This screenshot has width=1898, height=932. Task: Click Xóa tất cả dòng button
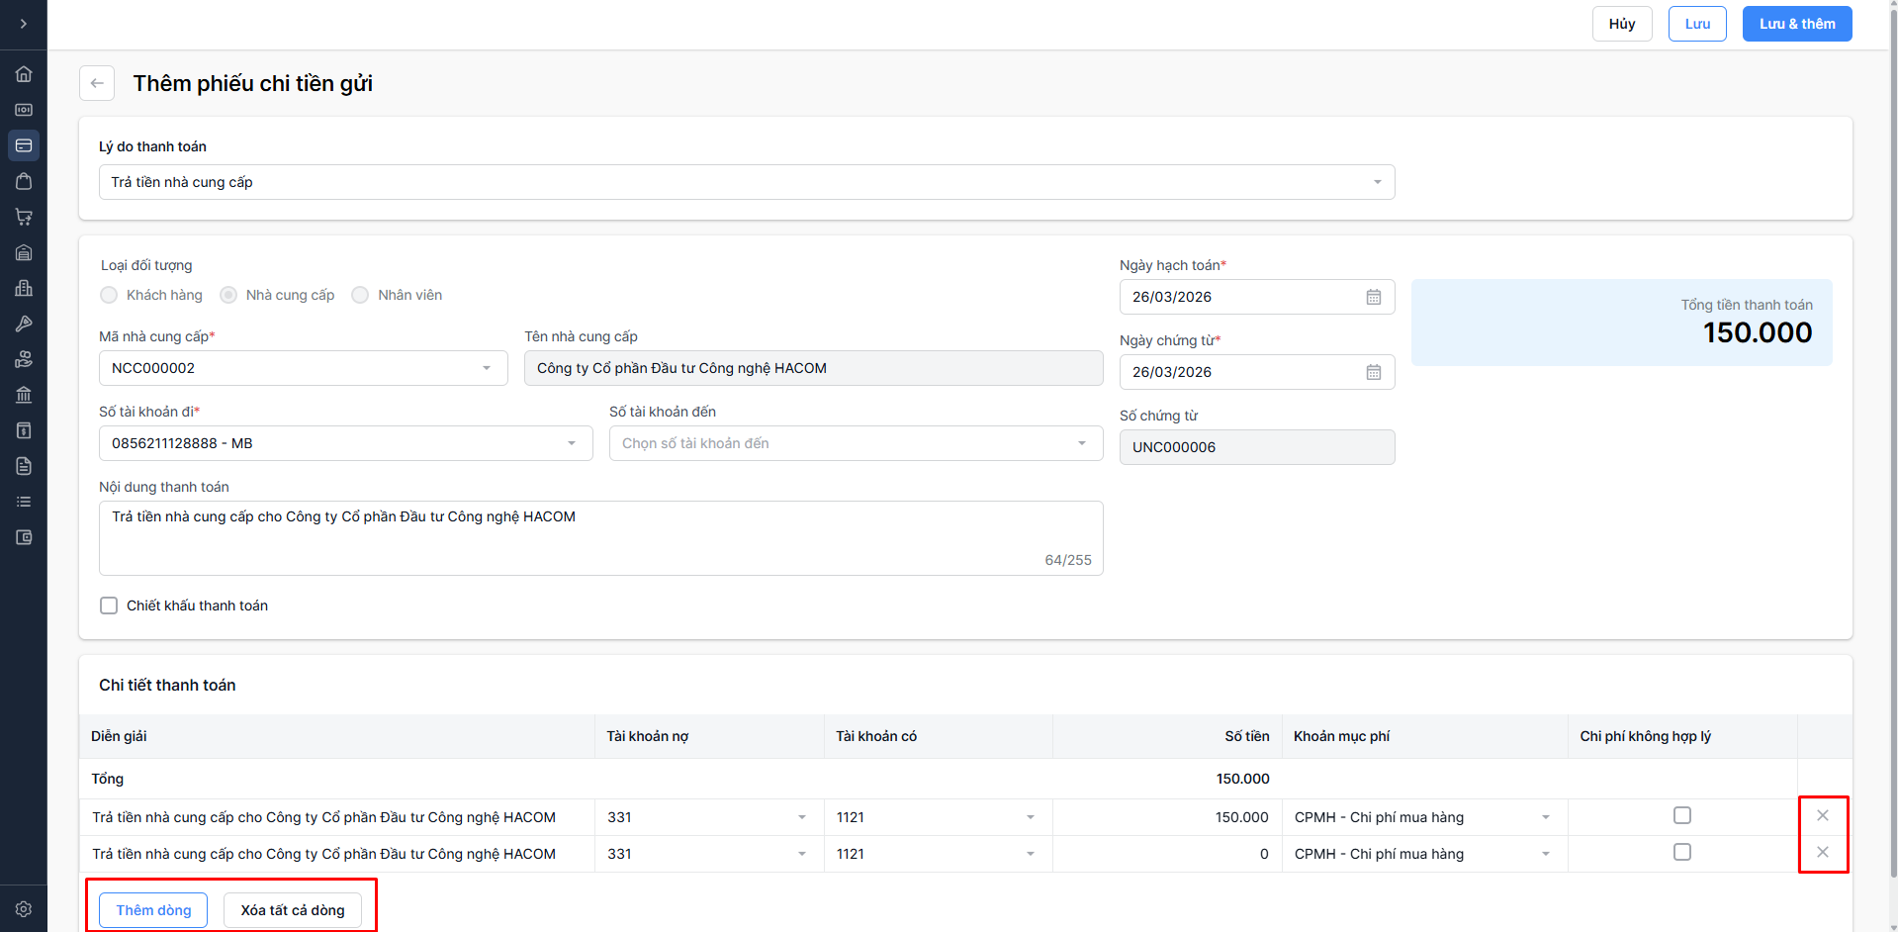[x=293, y=910]
